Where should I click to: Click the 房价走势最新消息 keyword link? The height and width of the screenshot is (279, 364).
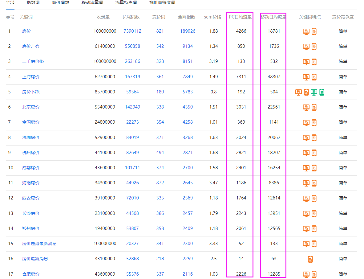(39, 244)
